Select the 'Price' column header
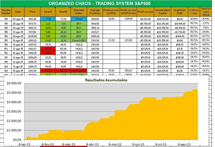The image size is (215, 147). coord(32,12)
